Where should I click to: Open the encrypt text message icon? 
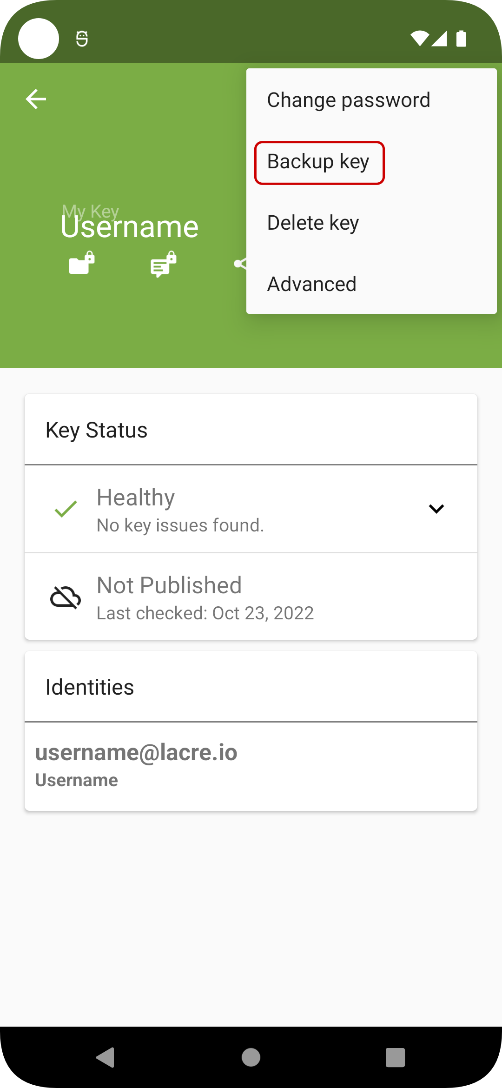pos(164,264)
